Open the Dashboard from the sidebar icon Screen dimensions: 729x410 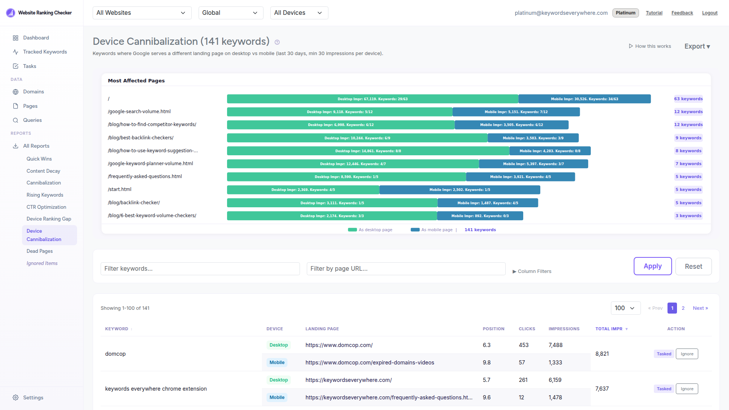(x=16, y=38)
